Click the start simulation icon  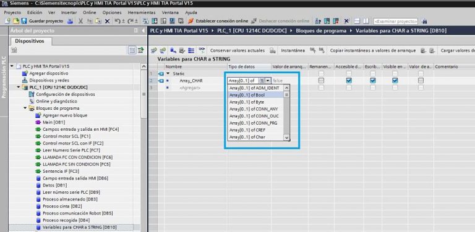tap(172, 21)
